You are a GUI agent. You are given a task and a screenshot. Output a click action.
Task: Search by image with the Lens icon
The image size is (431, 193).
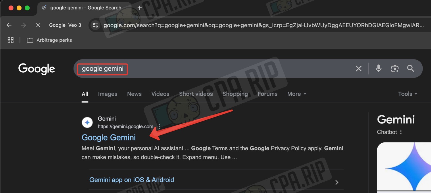[x=395, y=68]
